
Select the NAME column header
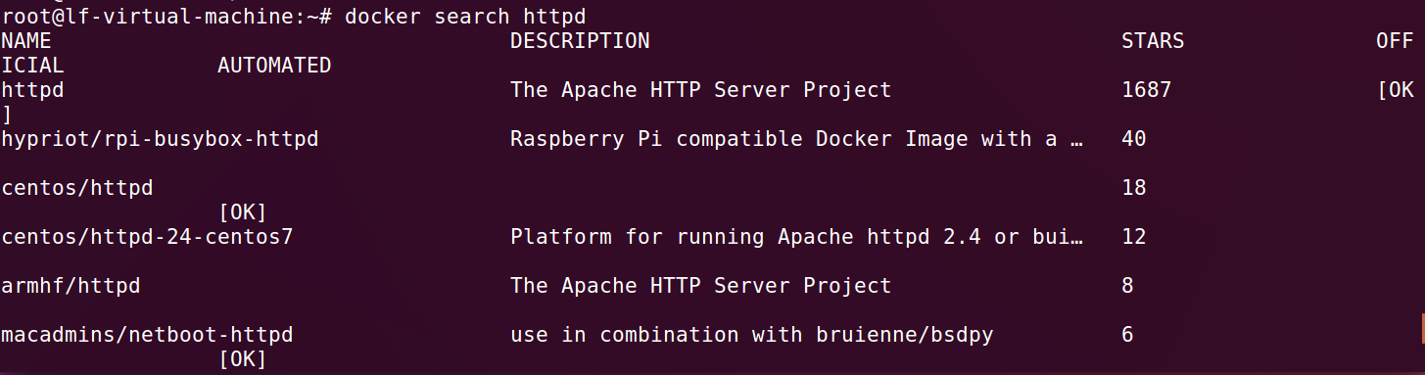click(26, 41)
